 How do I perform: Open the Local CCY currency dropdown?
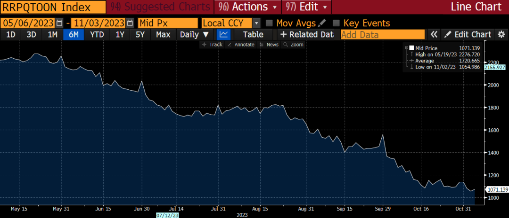(x=256, y=23)
